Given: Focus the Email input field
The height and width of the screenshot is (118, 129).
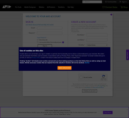Looking at the screenshot, I should 50,28.
